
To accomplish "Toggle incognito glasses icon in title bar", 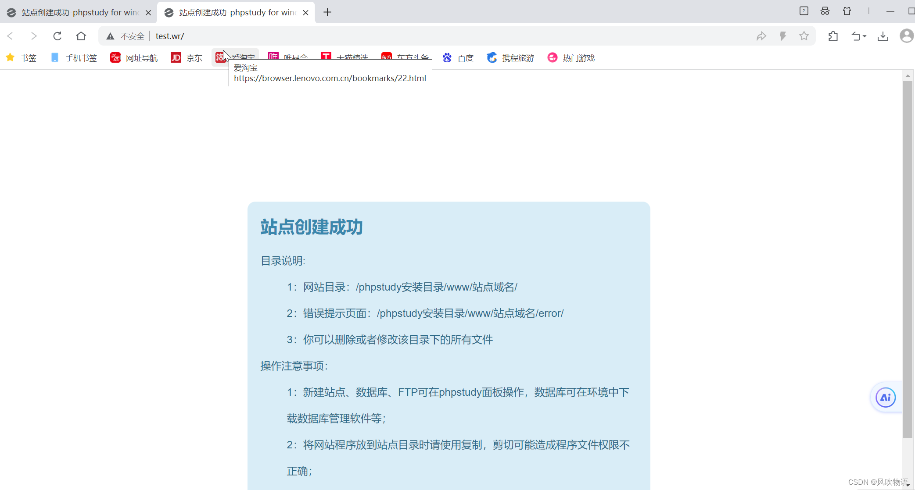I will pos(825,11).
